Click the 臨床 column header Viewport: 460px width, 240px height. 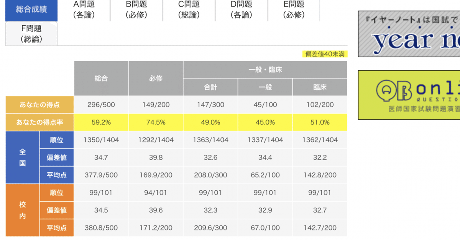click(320, 87)
